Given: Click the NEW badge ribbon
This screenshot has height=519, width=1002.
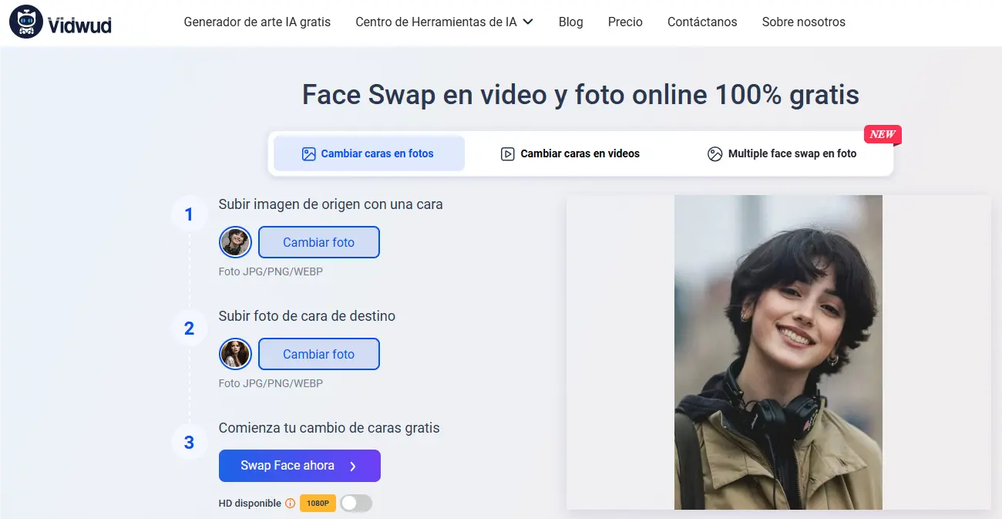Looking at the screenshot, I should point(882,133).
